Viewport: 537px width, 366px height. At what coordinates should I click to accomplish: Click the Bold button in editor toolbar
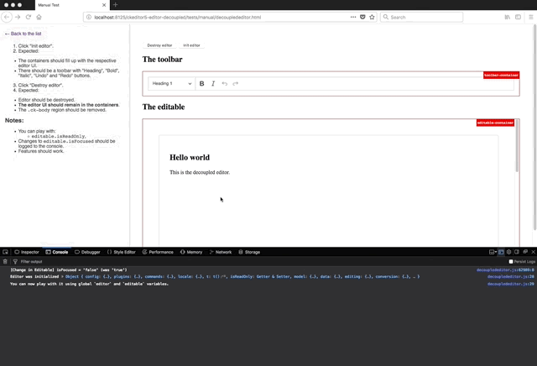point(201,84)
